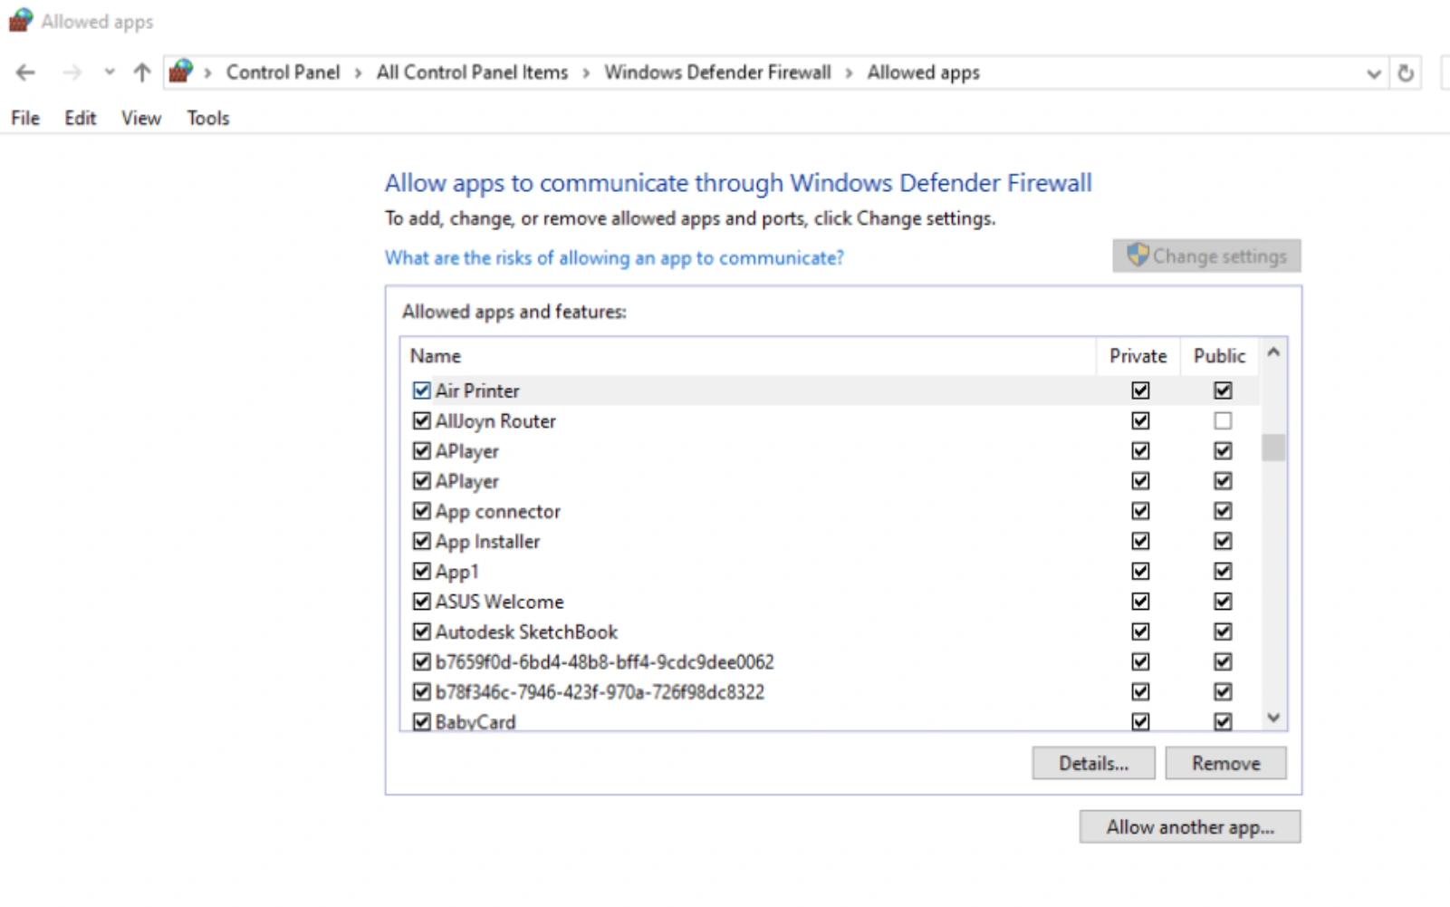This screenshot has height=907, width=1450.
Task: Go to All Control Panel Items breadcrumb
Action: click(473, 72)
